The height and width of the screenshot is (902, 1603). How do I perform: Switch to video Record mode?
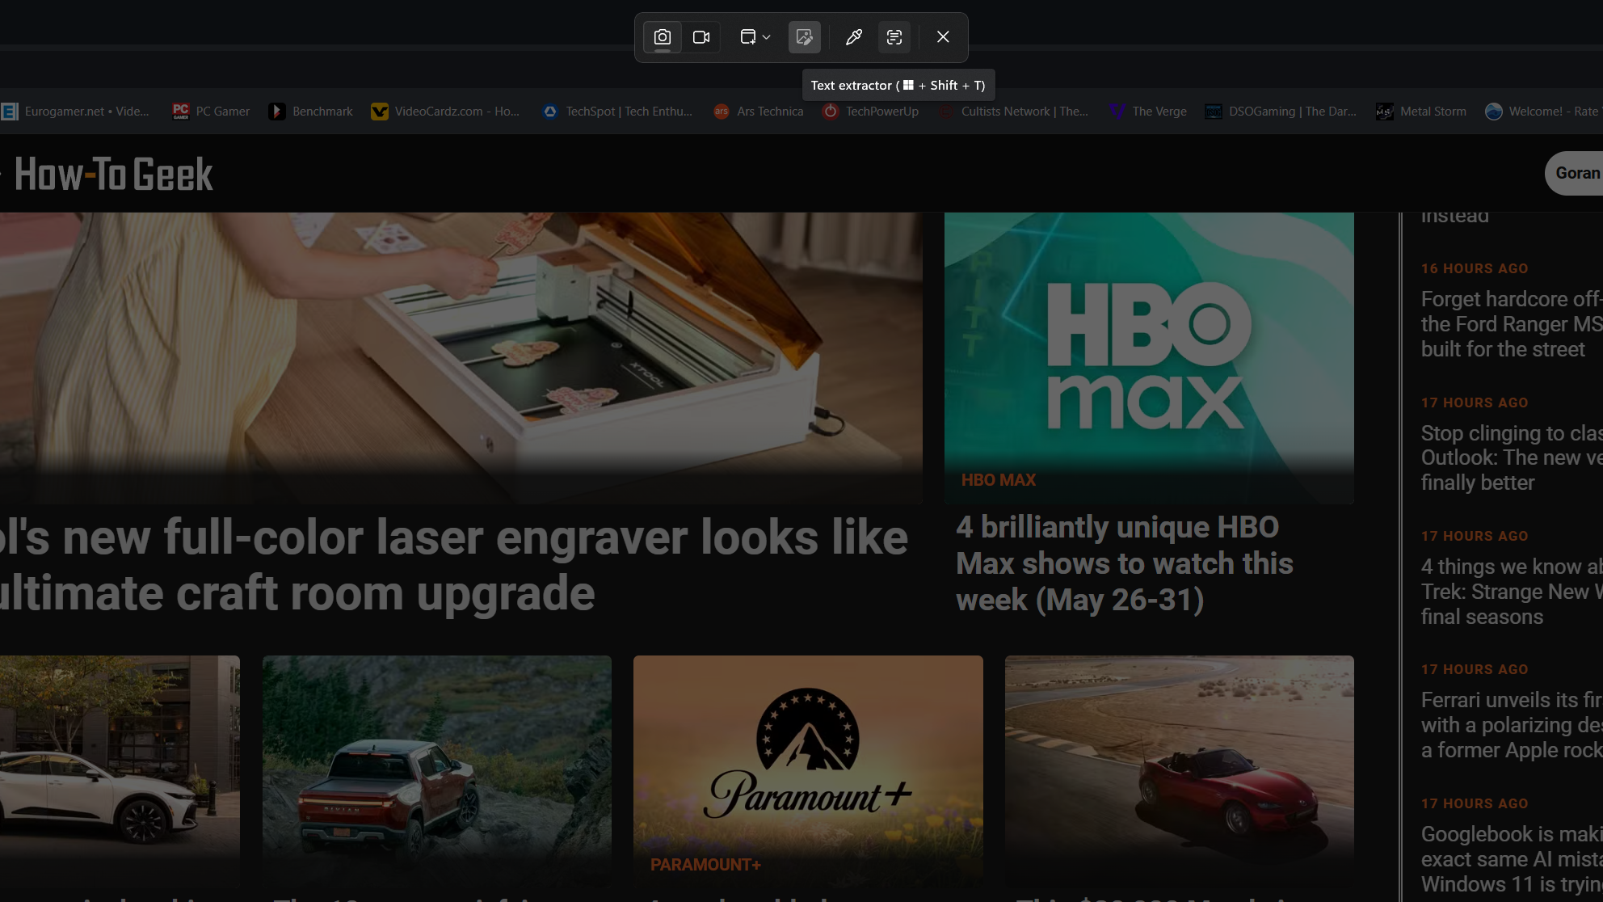click(701, 37)
